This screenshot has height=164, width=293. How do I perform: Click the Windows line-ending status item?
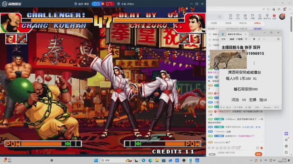click(x=267, y=108)
